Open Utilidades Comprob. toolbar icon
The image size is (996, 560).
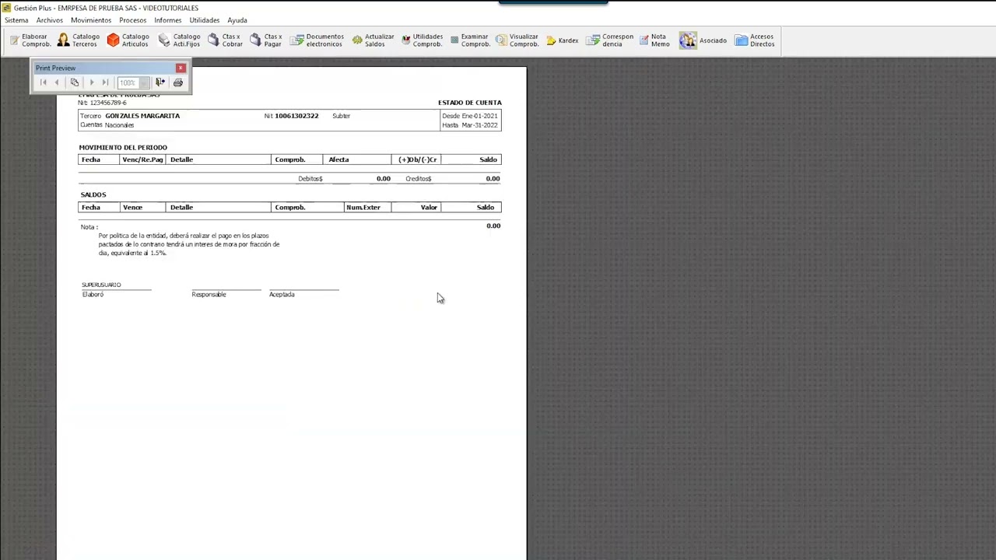coord(422,40)
